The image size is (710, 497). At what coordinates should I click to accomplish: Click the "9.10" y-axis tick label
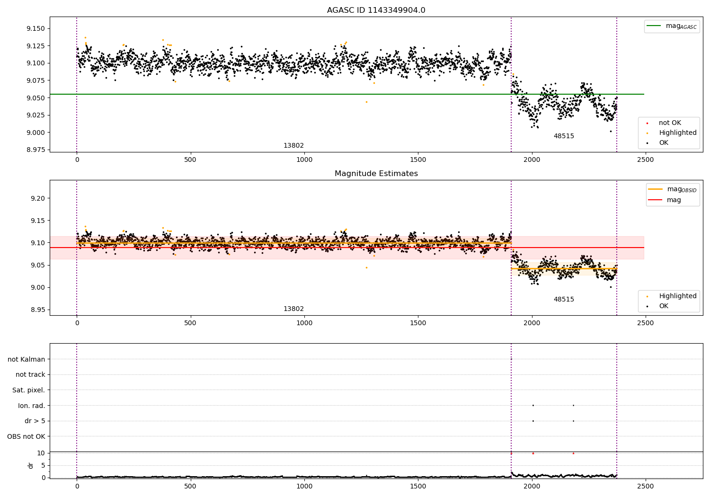point(37,243)
